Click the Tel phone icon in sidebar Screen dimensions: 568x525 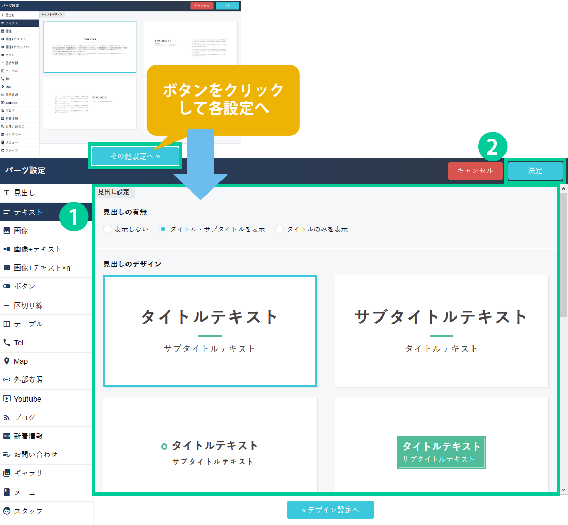pyautogui.click(x=7, y=343)
